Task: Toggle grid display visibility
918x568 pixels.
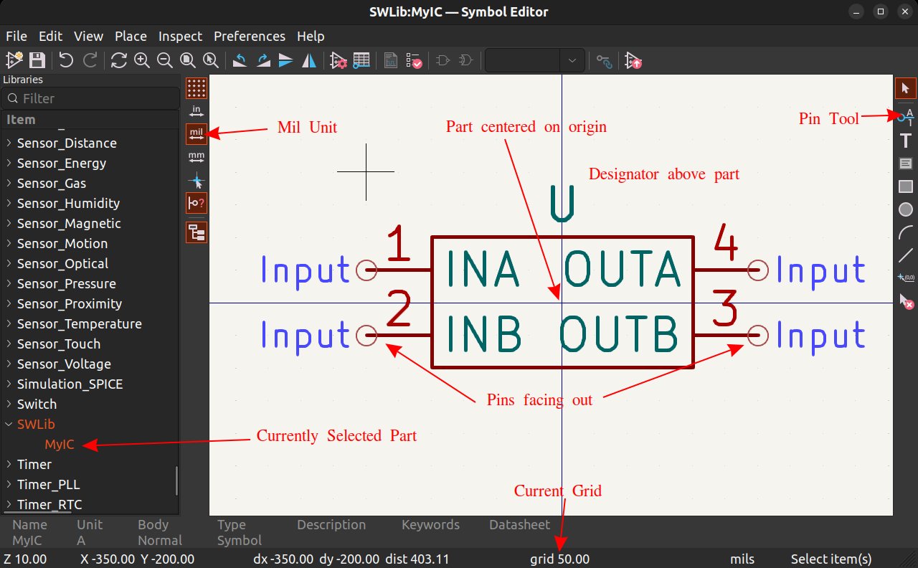Action: [x=197, y=88]
